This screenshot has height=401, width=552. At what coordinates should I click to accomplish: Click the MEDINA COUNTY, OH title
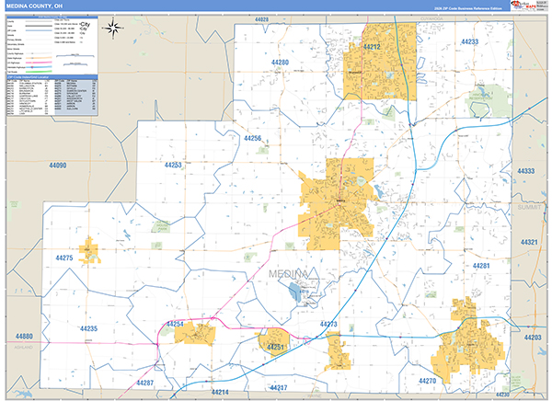coord(35,6)
